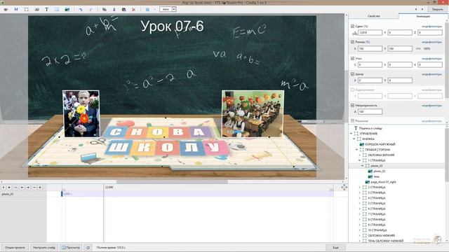Go to previous slide arrow
The image size is (449, 252).
click(416, 9)
